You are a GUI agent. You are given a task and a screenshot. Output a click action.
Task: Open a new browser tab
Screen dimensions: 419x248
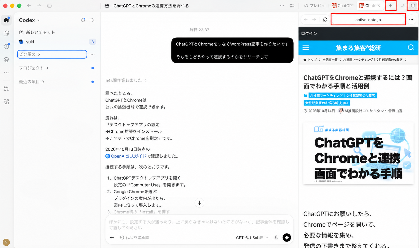390,6
